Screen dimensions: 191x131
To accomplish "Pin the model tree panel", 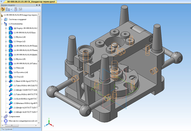I will point(37,5).
